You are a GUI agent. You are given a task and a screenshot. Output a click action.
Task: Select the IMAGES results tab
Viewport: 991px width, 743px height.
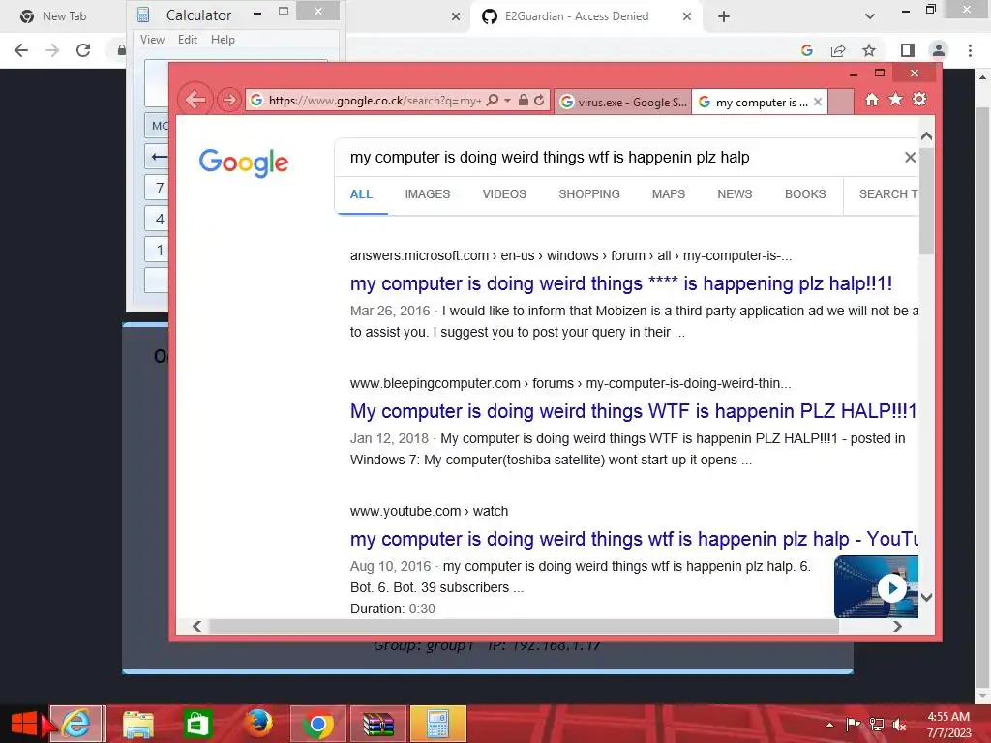[x=428, y=194]
